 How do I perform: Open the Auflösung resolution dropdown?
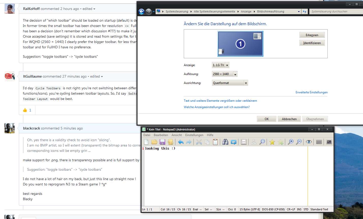(235, 74)
